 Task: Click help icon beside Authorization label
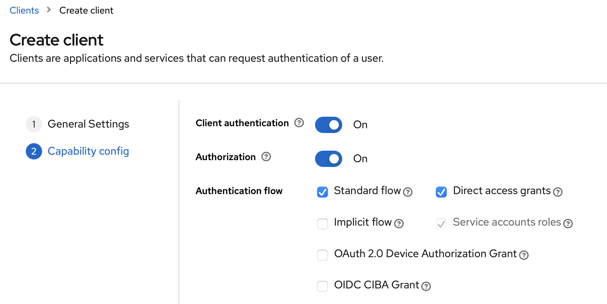[x=266, y=157]
